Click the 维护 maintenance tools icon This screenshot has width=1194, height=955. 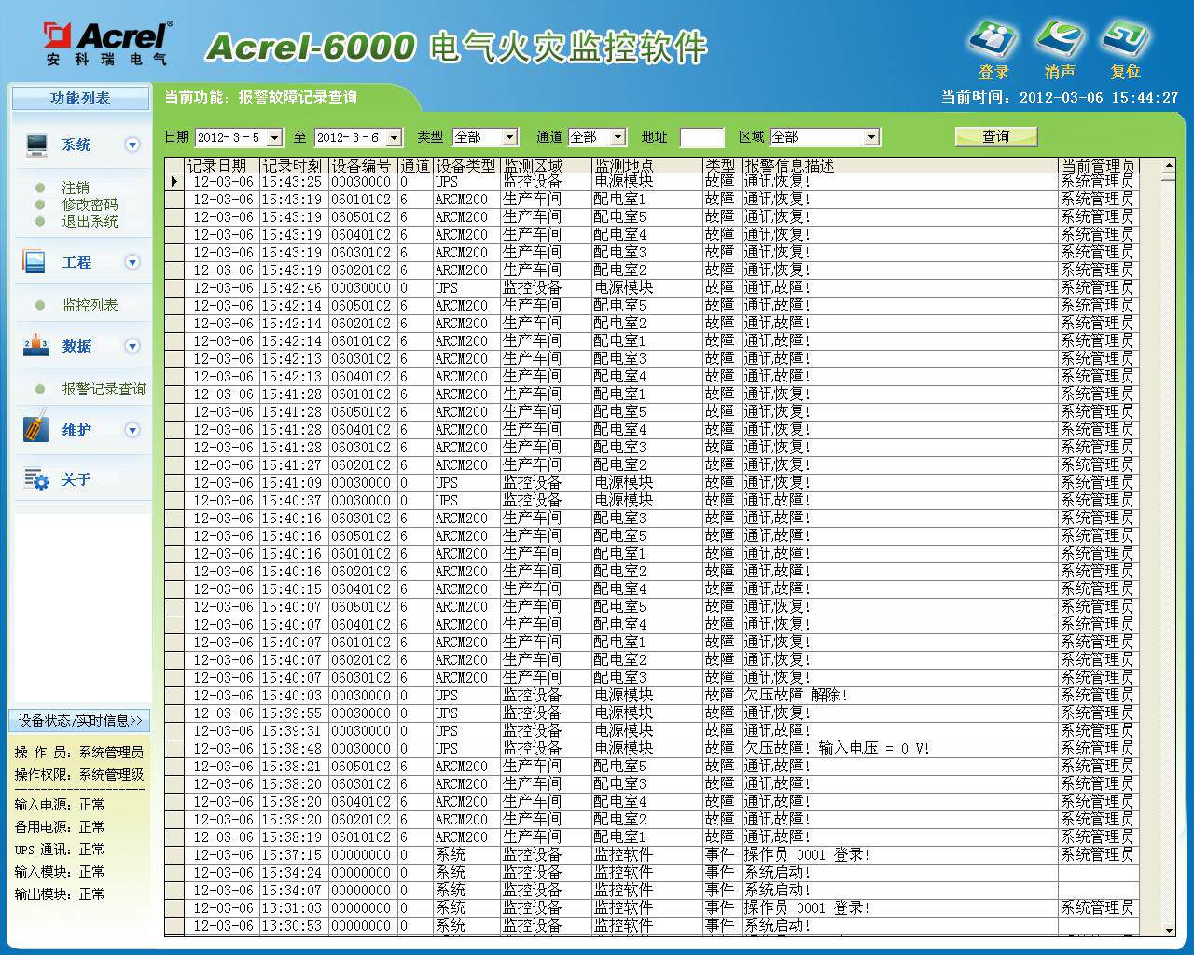(35, 429)
